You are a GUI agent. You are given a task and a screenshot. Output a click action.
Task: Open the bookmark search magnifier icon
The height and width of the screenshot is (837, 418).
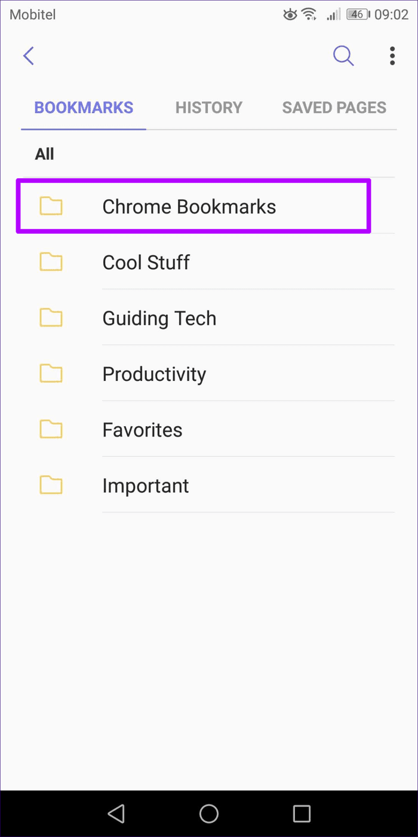click(x=343, y=56)
